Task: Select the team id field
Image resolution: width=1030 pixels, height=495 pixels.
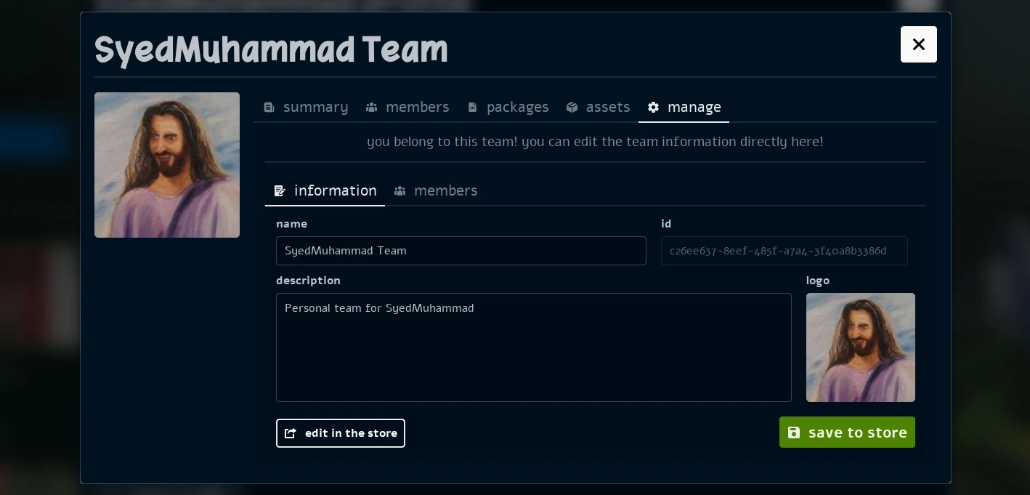Action: click(784, 251)
